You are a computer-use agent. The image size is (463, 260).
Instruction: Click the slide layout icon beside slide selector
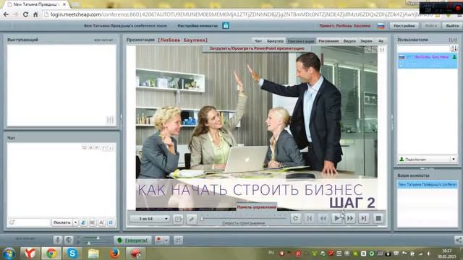pos(178,219)
